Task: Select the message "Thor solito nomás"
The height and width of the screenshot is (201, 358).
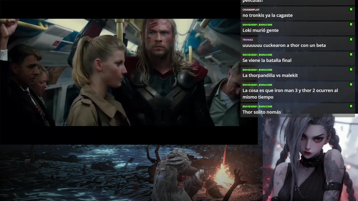Action: coord(262,112)
